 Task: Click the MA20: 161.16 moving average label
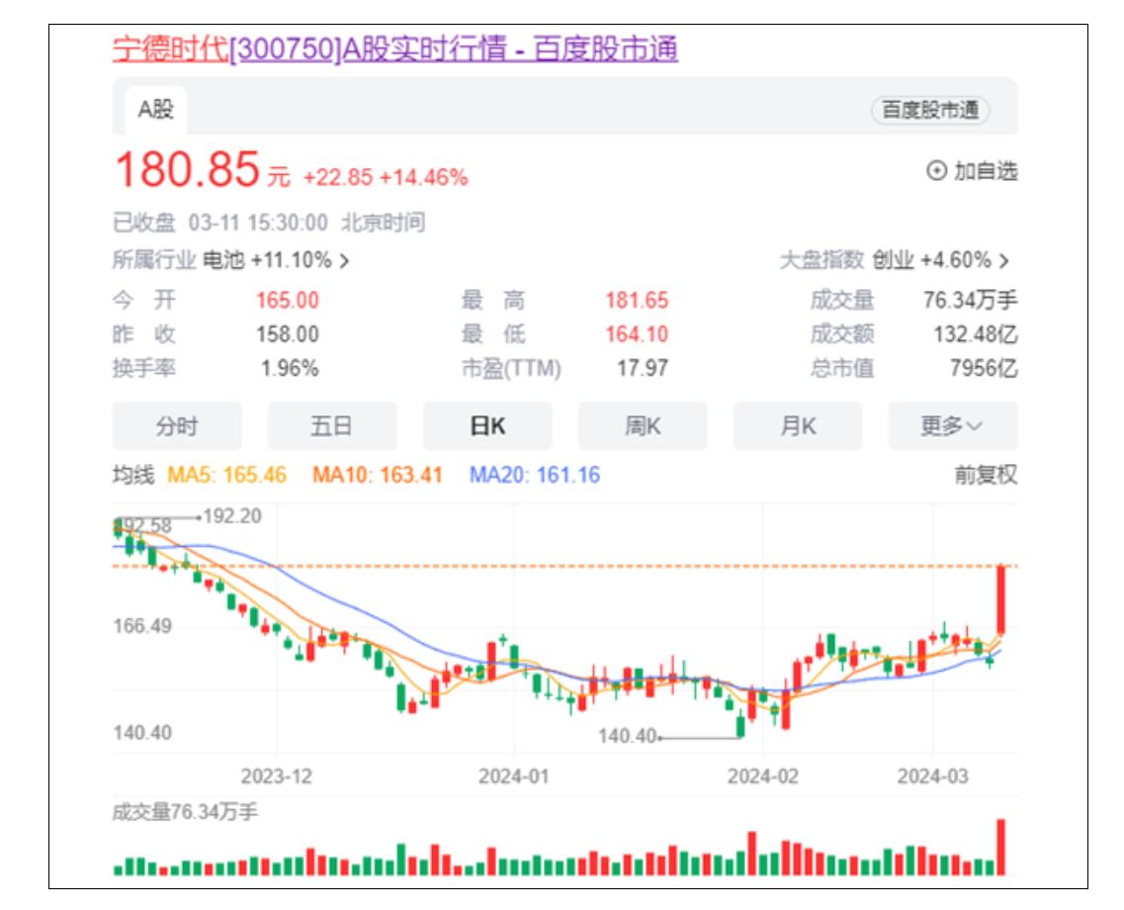click(x=535, y=475)
